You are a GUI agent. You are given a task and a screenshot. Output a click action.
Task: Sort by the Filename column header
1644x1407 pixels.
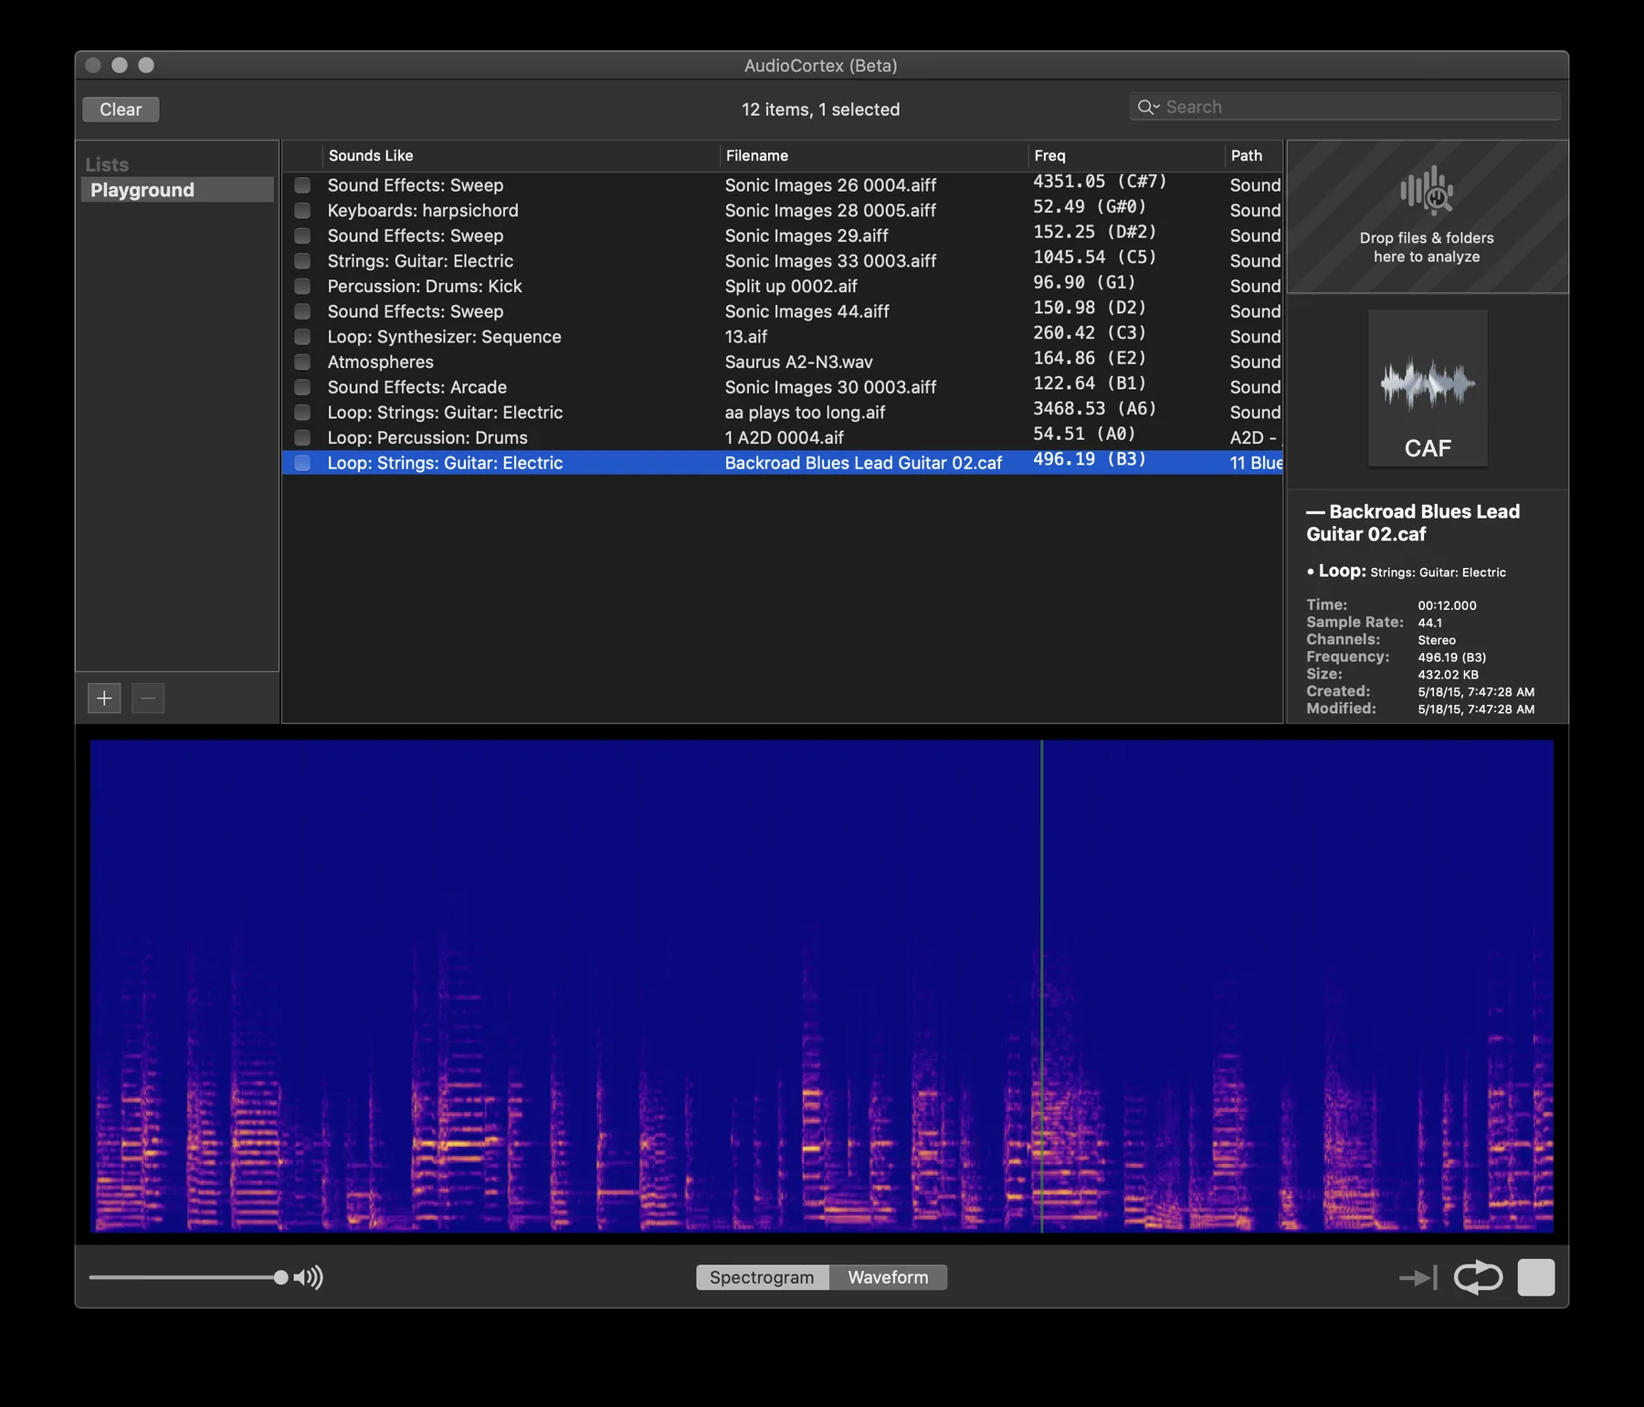click(874, 156)
